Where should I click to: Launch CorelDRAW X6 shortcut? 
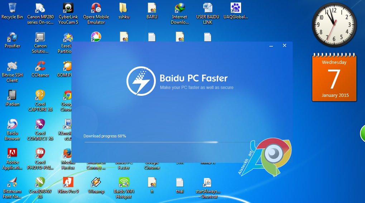click(x=40, y=188)
